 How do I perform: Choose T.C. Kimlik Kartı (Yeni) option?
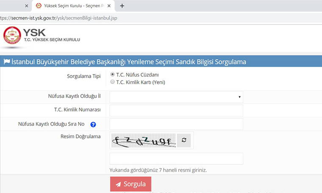coord(112,82)
